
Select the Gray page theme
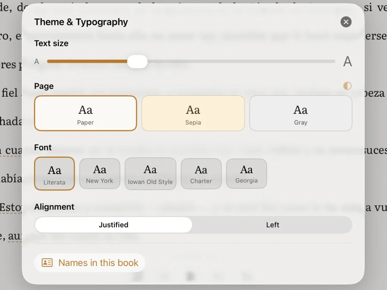(301, 113)
